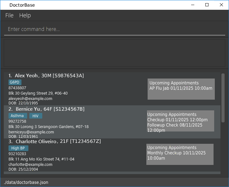Click Alex Yeoh's upcoming appointments box
This screenshot has height=187, width=229.
pyautogui.click(x=181, y=89)
